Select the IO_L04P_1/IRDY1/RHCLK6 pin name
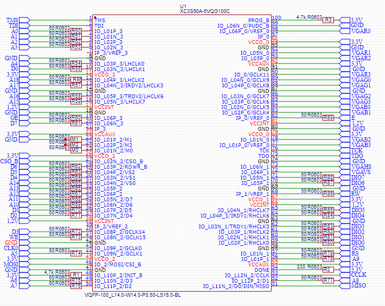 (235, 215)
